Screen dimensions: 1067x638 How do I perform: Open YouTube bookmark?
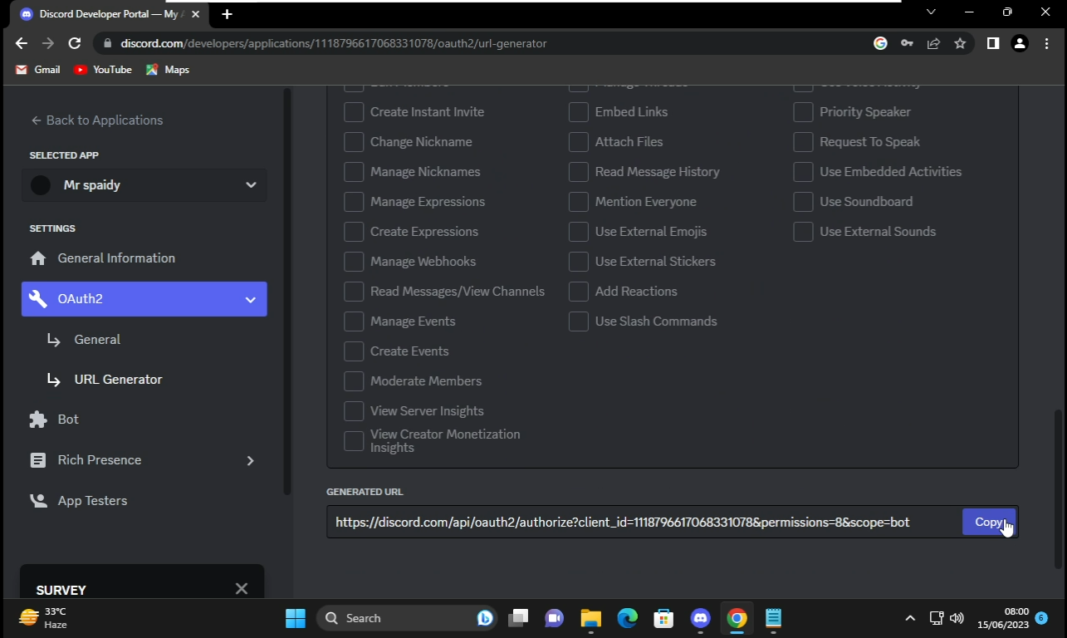pos(103,70)
